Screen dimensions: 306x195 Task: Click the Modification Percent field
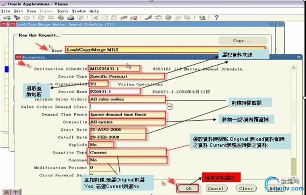click(x=103, y=167)
